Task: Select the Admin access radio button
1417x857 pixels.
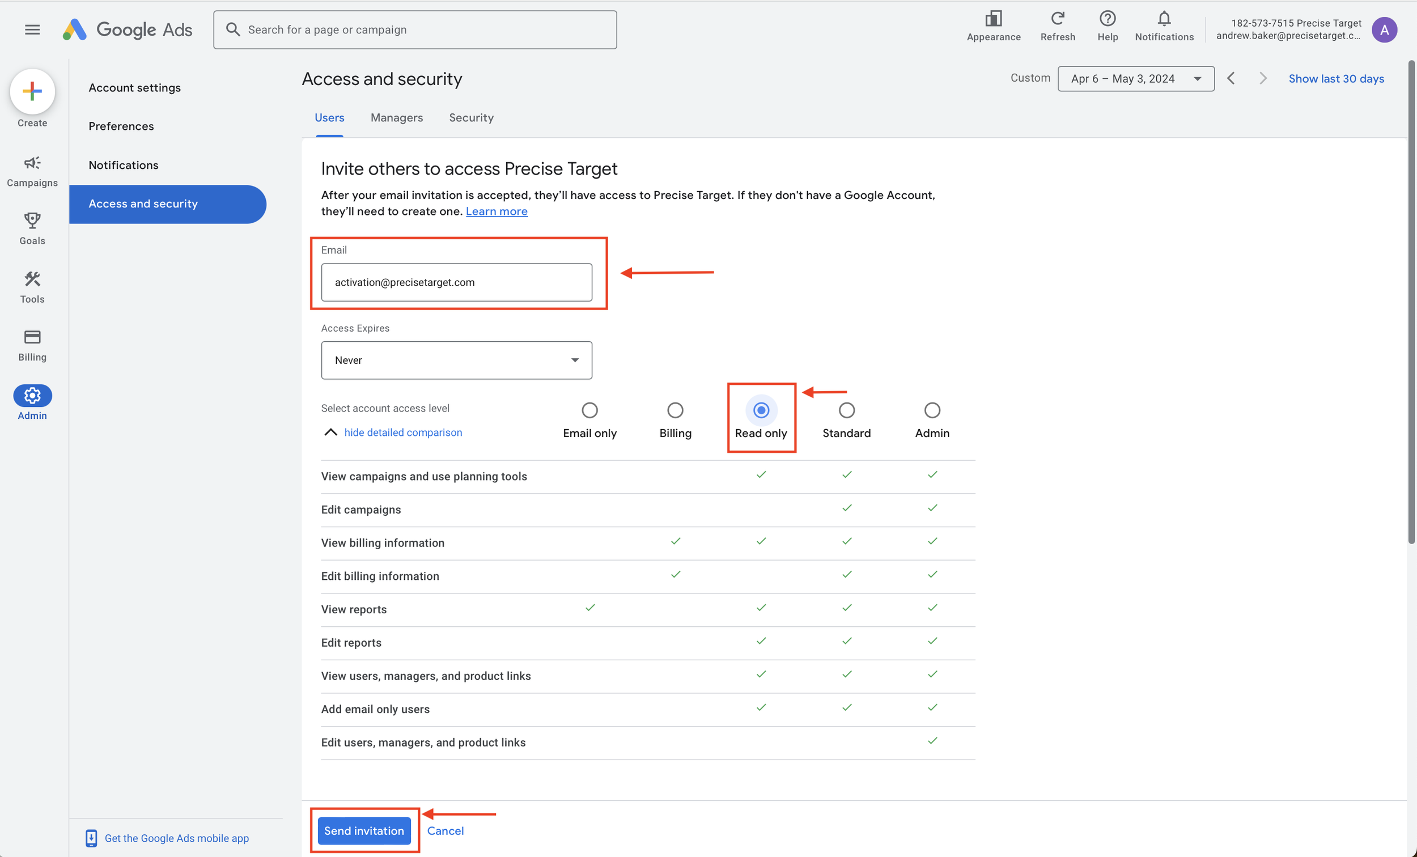Action: coord(932,410)
